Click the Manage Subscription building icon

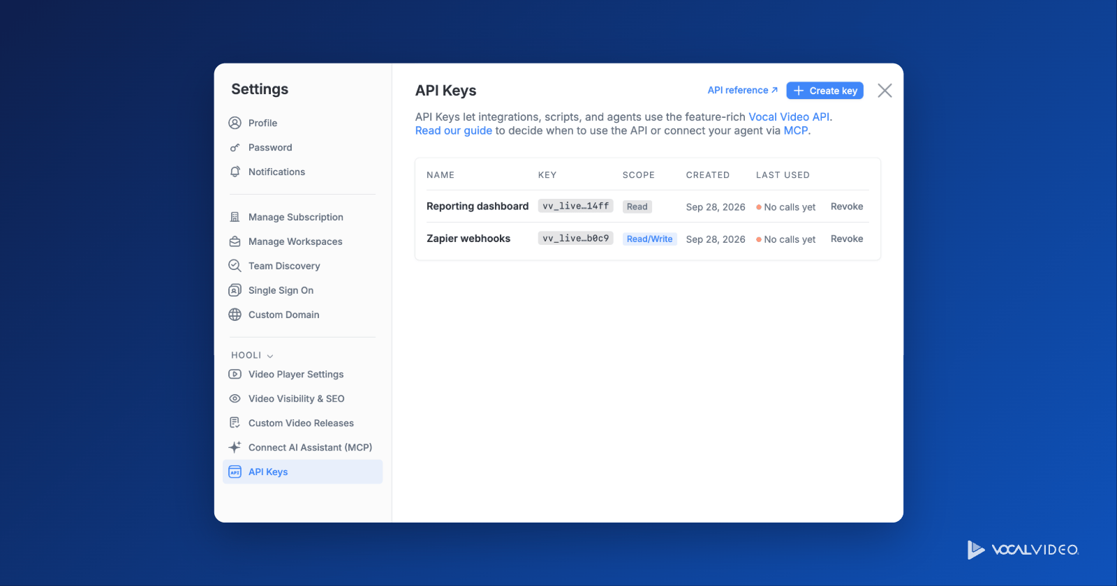[x=235, y=217]
